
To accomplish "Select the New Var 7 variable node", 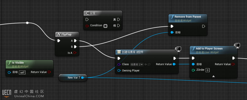I will (x=73, y=78).
